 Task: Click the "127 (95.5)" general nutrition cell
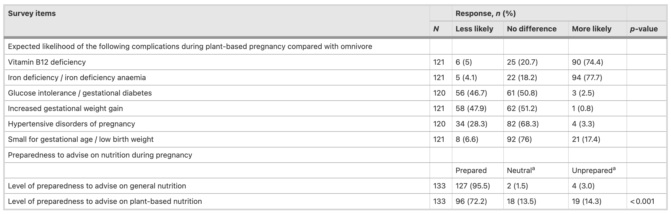tap(473, 186)
